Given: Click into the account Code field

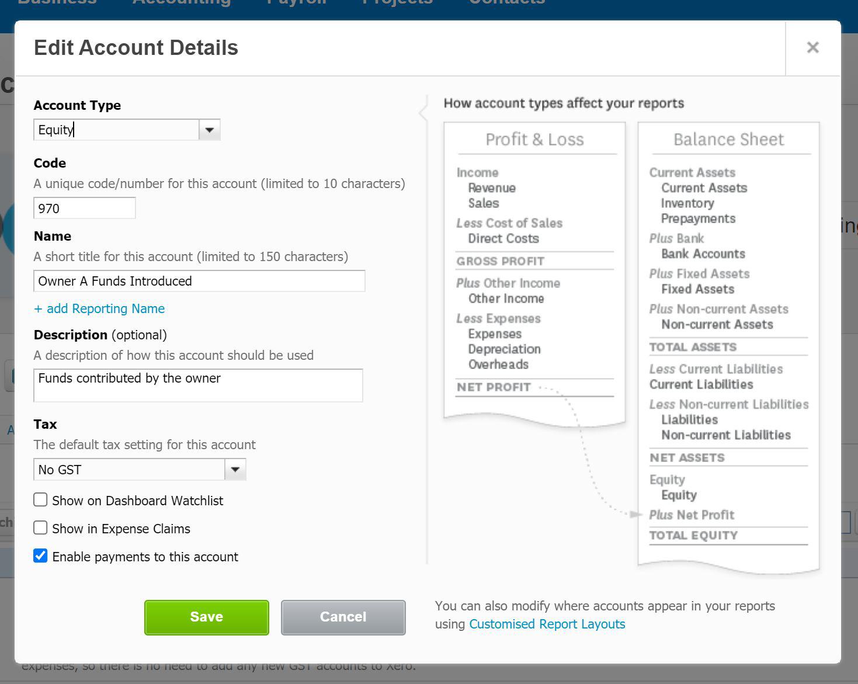Looking at the screenshot, I should [85, 209].
